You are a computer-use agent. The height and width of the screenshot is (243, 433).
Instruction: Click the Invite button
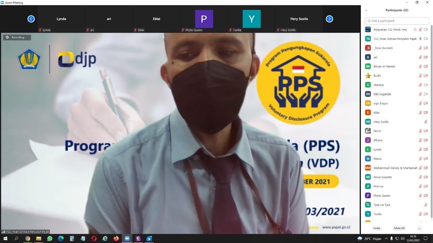click(377, 228)
